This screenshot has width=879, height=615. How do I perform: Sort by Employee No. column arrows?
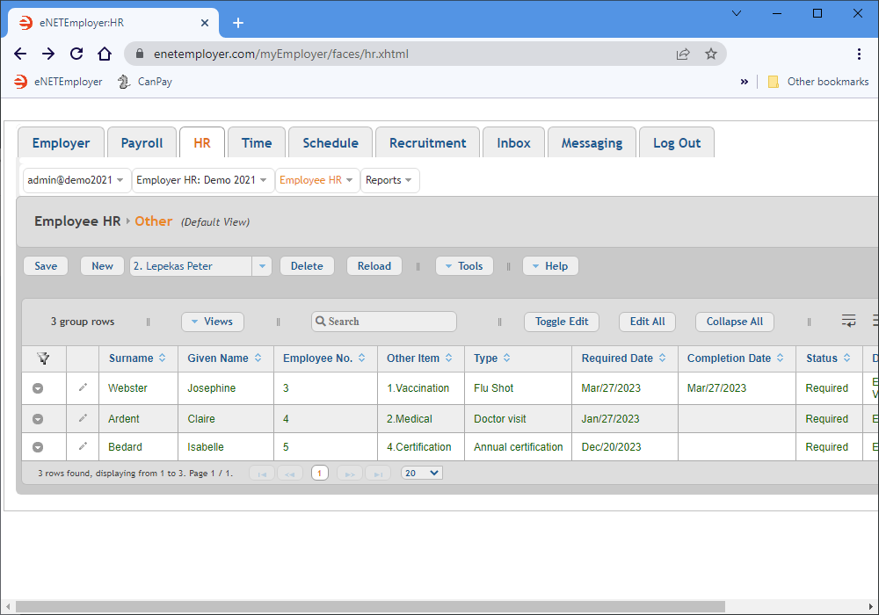(x=361, y=358)
